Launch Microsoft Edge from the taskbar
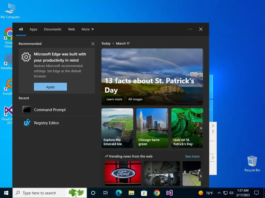Screen dimensions: 265x198 (x=119, y=193)
